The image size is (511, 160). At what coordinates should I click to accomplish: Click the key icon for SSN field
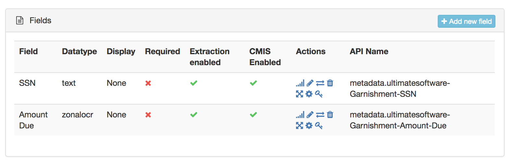click(x=319, y=94)
